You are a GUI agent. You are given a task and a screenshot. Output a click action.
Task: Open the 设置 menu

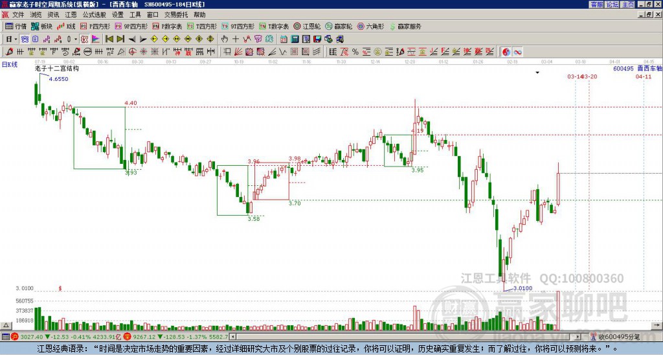click(x=118, y=15)
